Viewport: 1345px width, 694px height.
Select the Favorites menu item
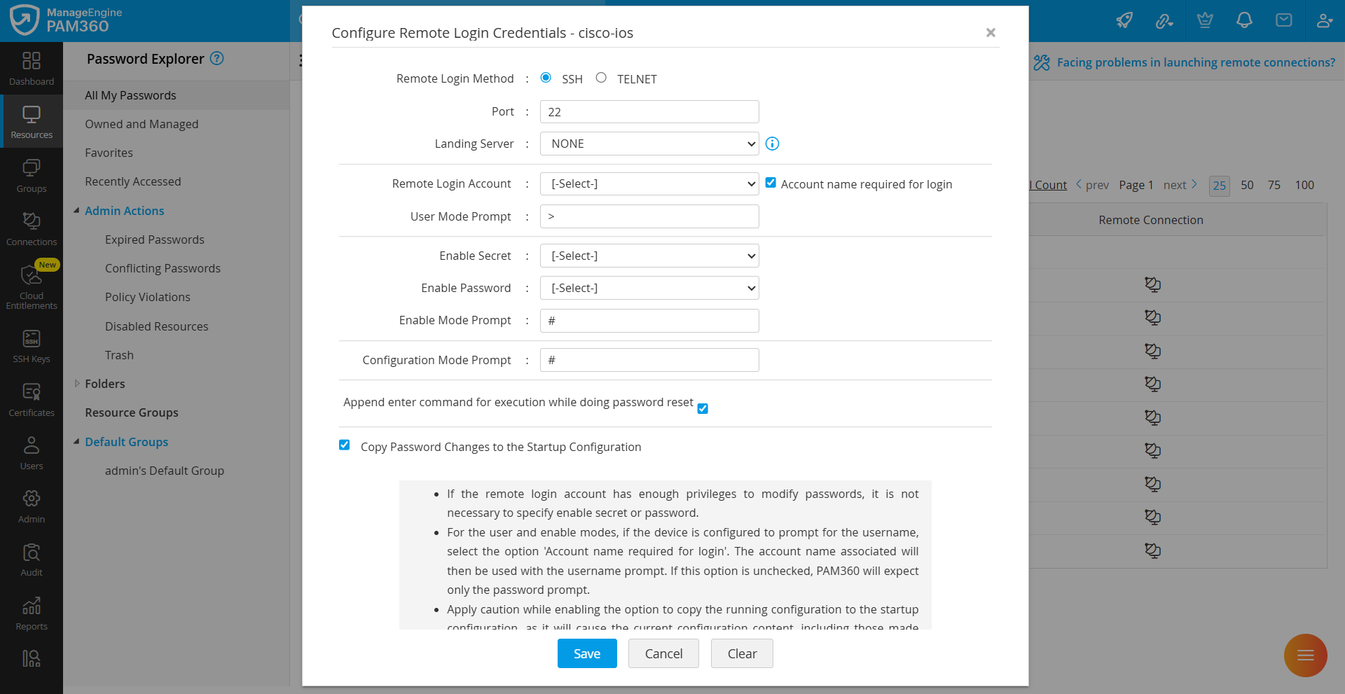click(x=109, y=153)
